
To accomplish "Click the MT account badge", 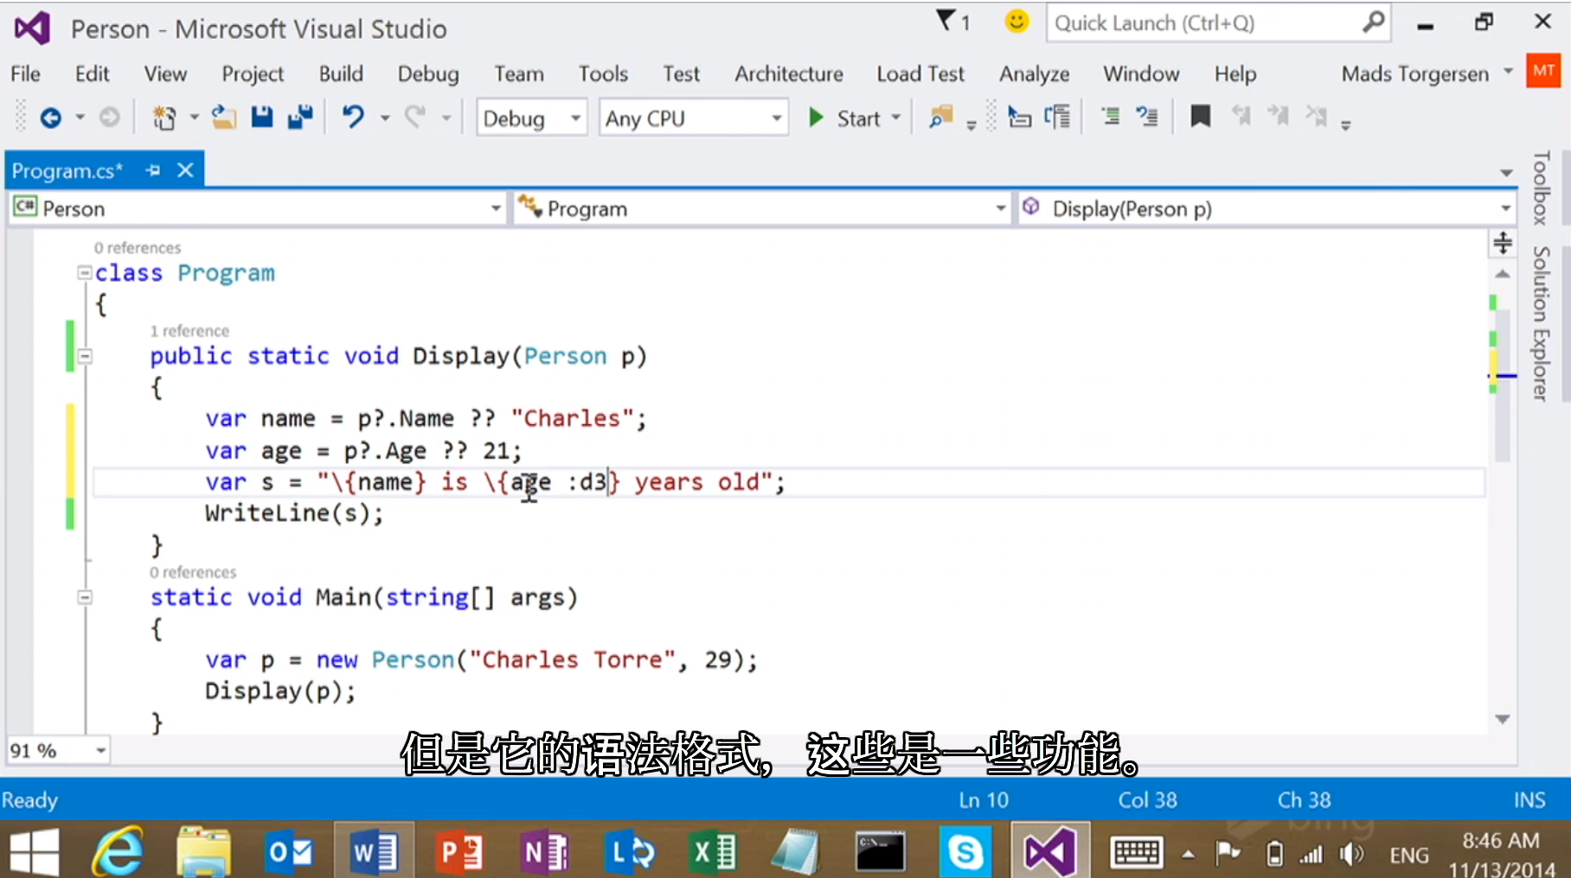I will tap(1543, 71).
